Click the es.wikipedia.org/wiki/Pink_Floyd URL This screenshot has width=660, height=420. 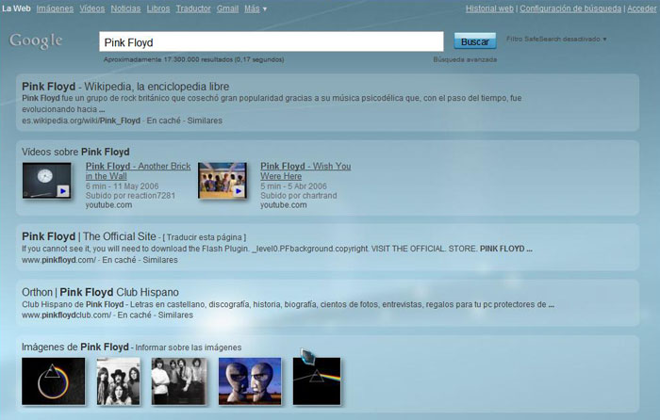click(81, 121)
